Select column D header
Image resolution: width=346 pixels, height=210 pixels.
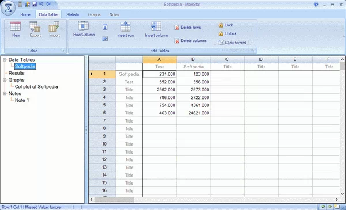(261, 59)
